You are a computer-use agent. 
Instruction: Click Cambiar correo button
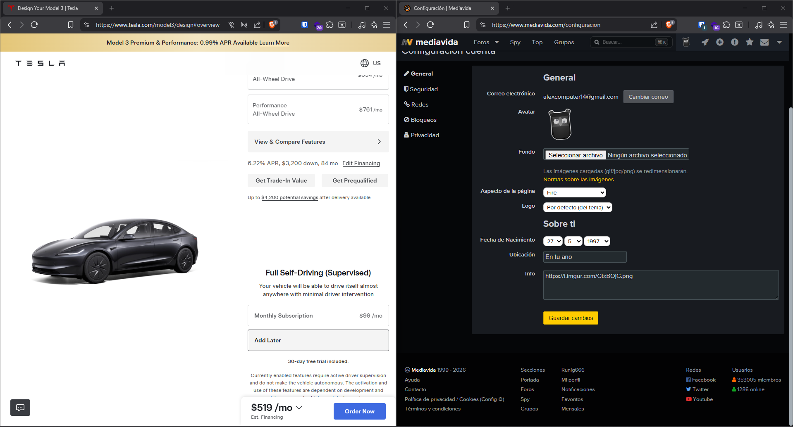point(648,97)
